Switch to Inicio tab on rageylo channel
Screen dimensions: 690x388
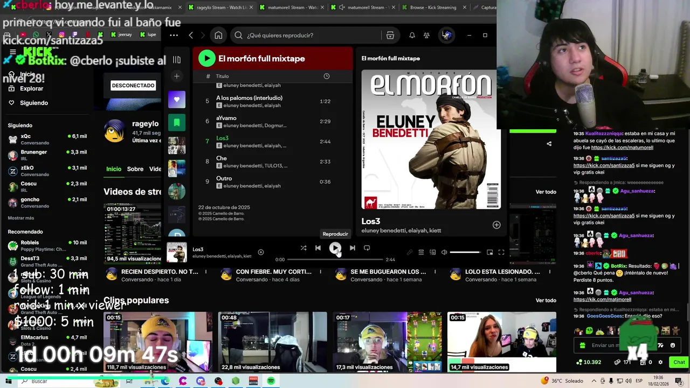click(114, 169)
